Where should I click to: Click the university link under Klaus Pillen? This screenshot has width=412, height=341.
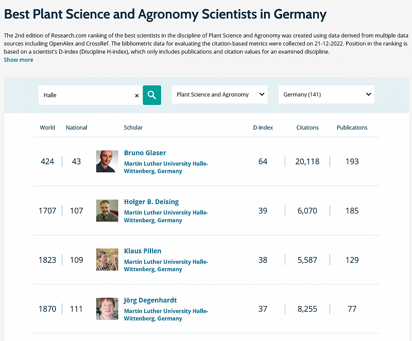pos(166,265)
